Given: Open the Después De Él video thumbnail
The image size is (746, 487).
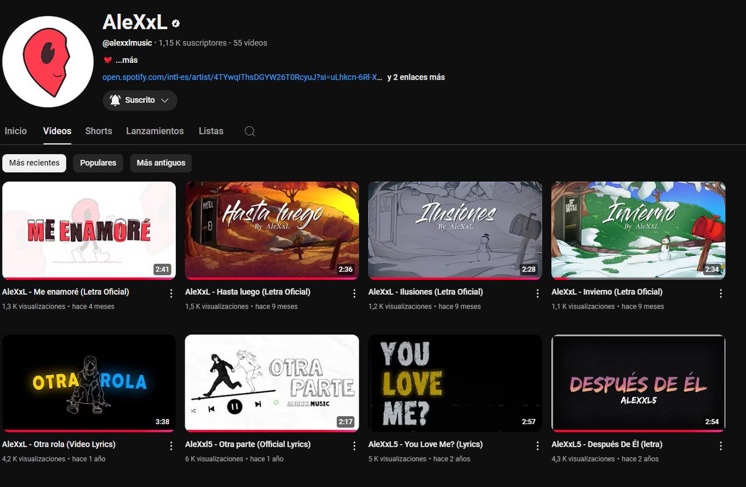Looking at the screenshot, I should pyautogui.click(x=638, y=383).
